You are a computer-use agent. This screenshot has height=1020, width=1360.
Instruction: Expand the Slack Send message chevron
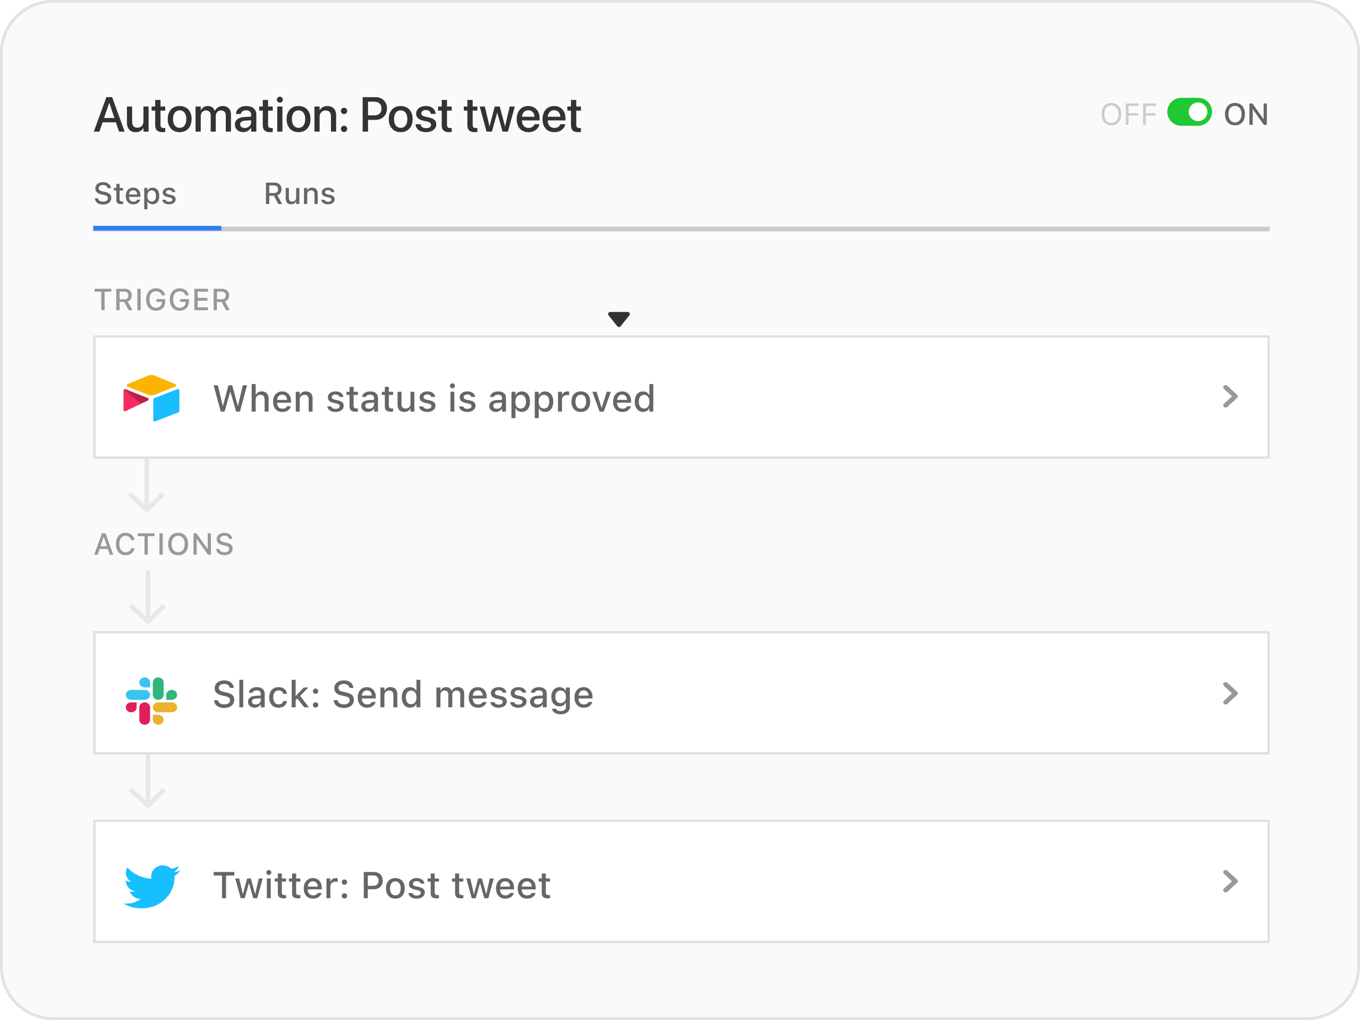tap(1230, 693)
